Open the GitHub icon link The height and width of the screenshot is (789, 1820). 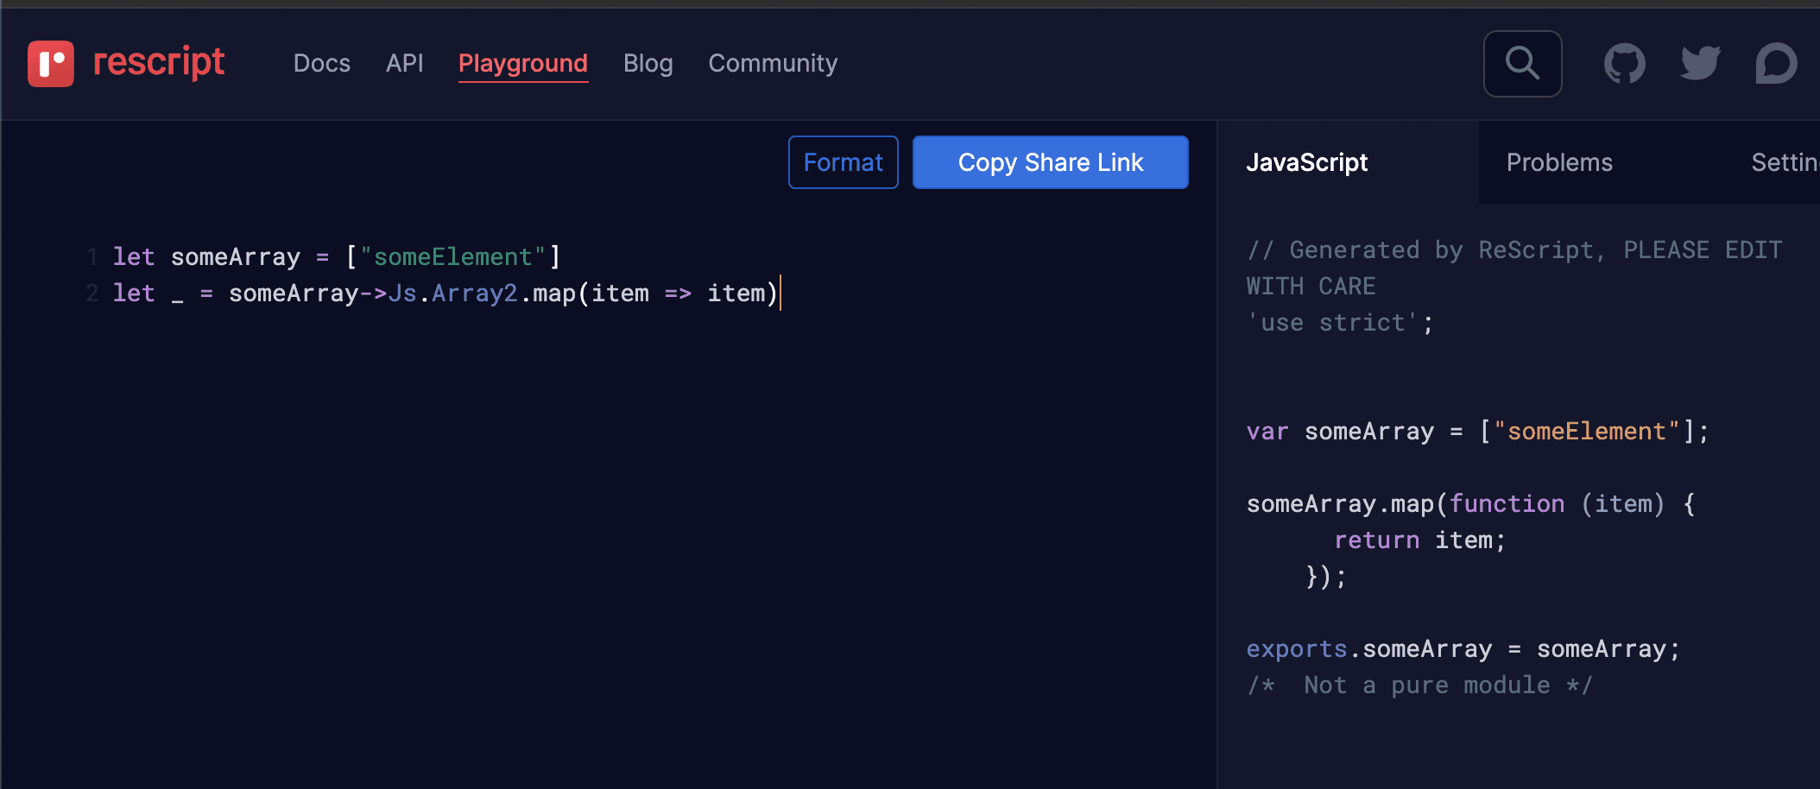1624,64
